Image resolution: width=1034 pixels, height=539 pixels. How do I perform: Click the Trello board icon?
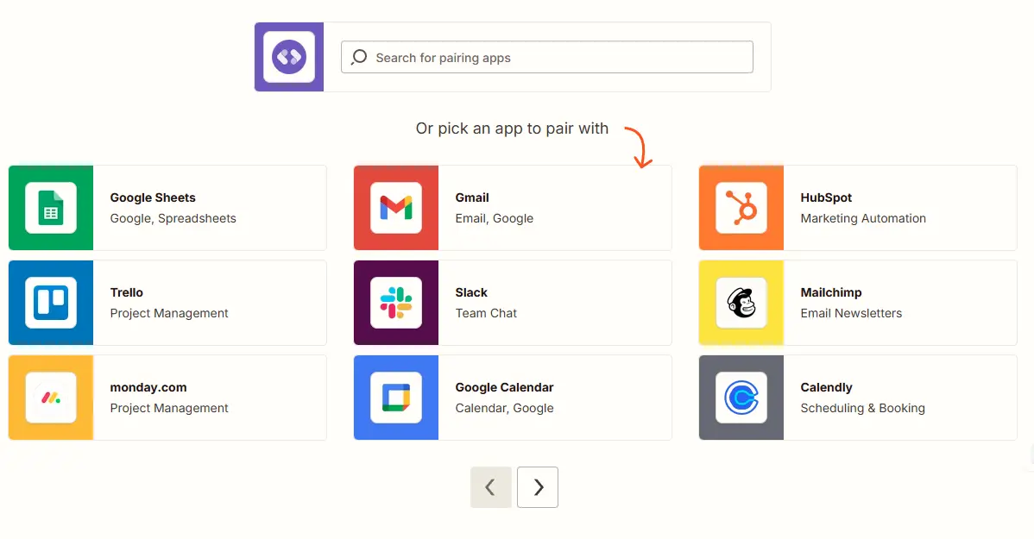coord(51,303)
